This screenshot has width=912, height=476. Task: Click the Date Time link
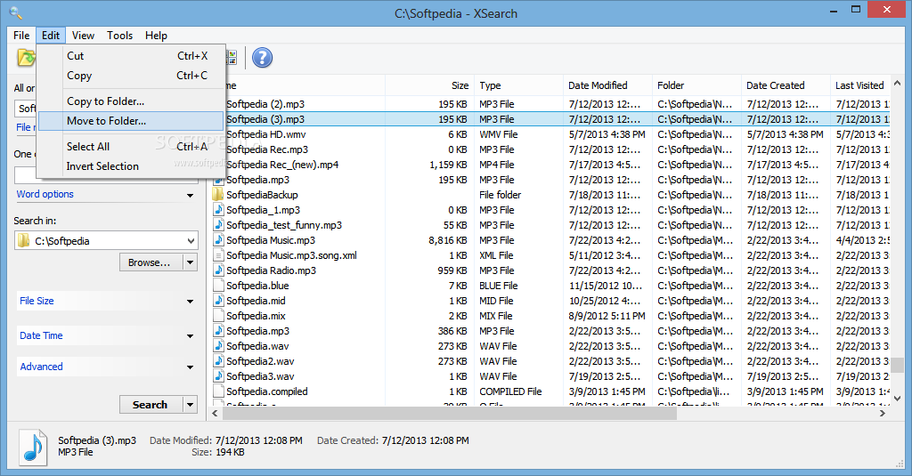pyautogui.click(x=41, y=335)
